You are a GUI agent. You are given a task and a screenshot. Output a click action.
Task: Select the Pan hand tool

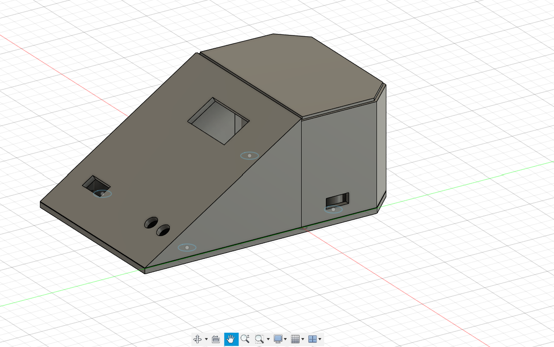pos(231,339)
